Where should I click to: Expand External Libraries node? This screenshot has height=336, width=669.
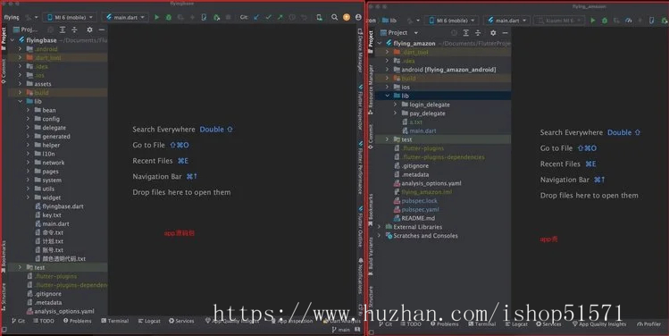click(380, 227)
